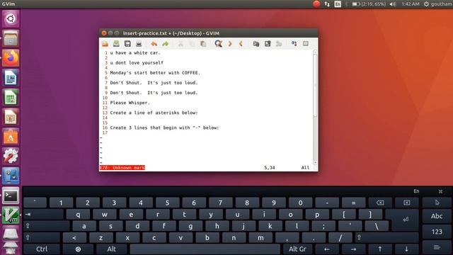Open keyboard input source indicator in top panel
The image size is (453, 255).
click(x=338, y=4)
